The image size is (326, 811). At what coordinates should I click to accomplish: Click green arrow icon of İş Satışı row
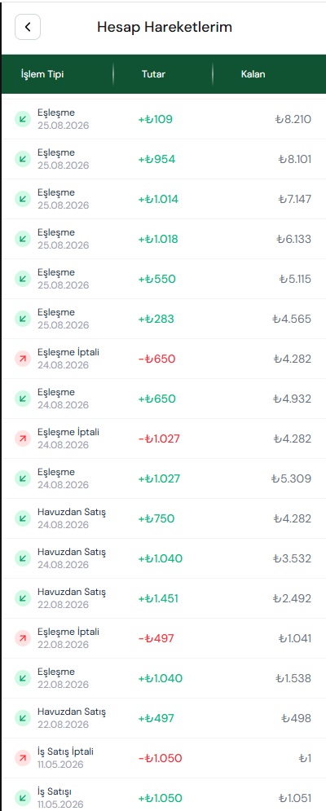pos(23,798)
